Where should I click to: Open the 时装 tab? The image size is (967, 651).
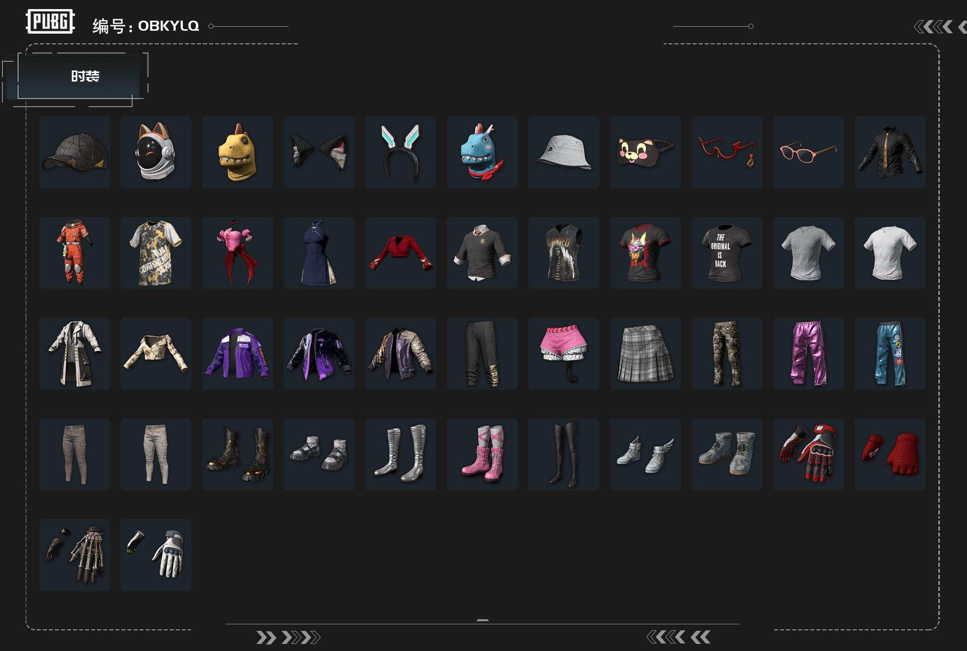pyautogui.click(x=79, y=76)
